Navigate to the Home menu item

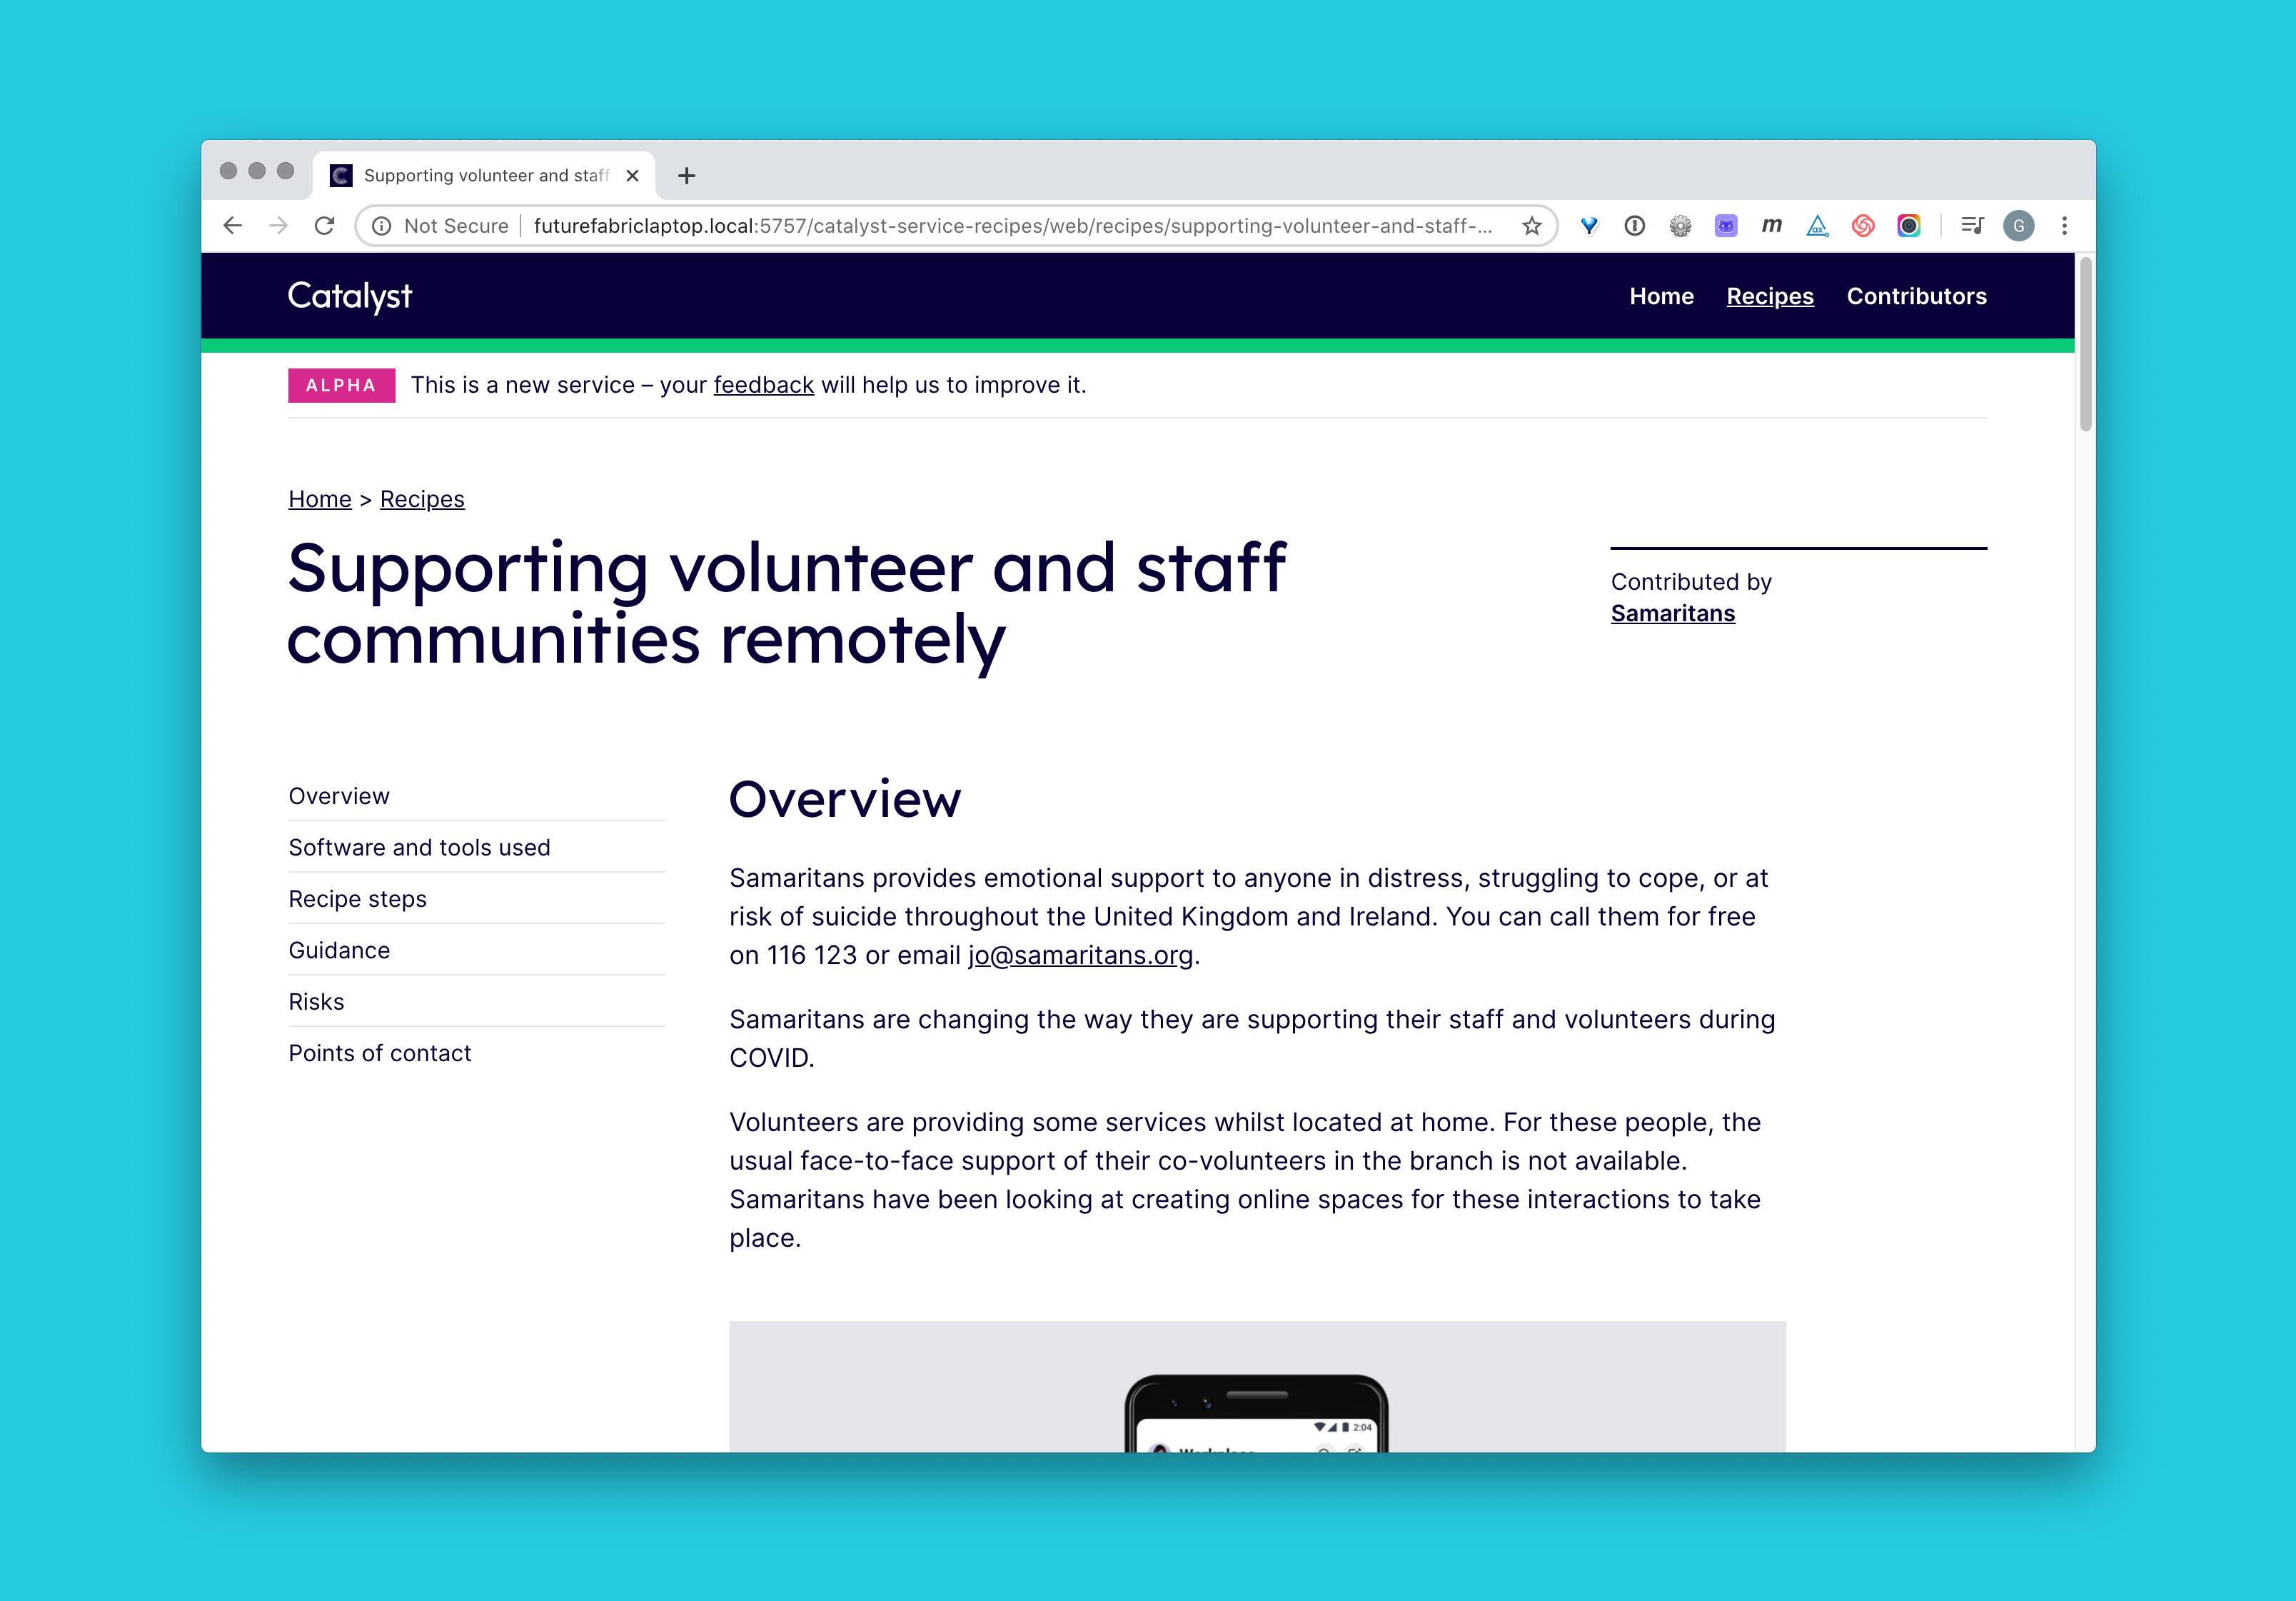click(1659, 293)
